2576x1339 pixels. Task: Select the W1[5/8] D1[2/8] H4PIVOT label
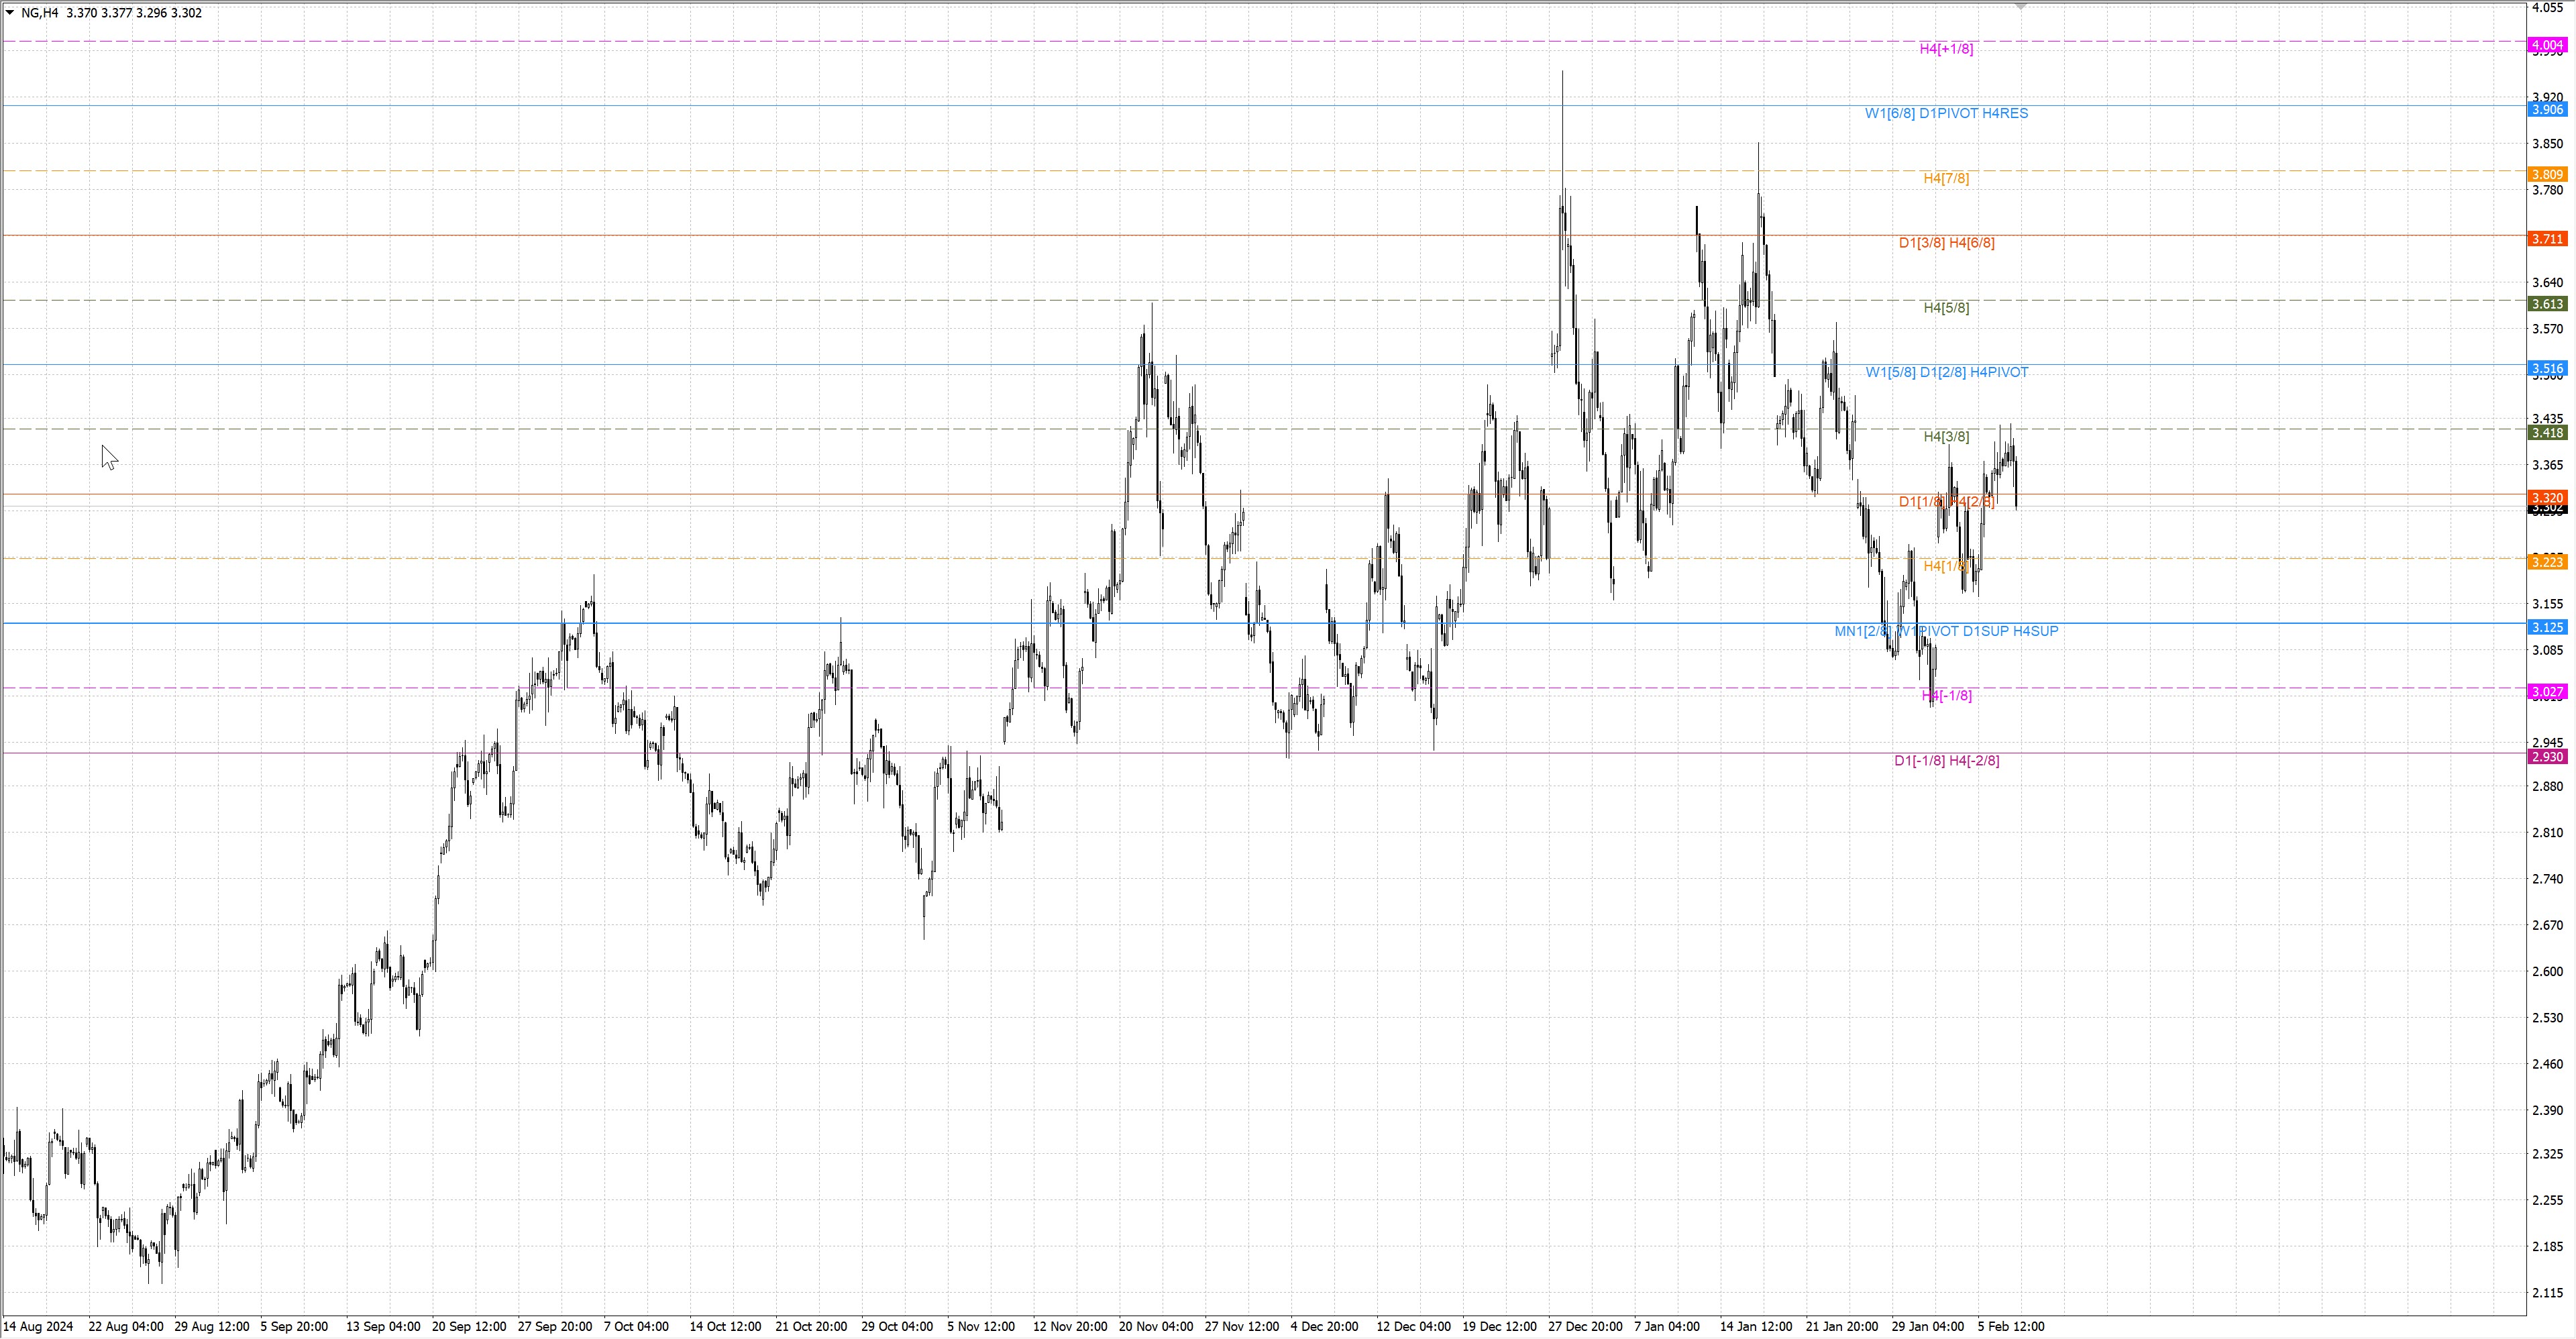(1946, 372)
